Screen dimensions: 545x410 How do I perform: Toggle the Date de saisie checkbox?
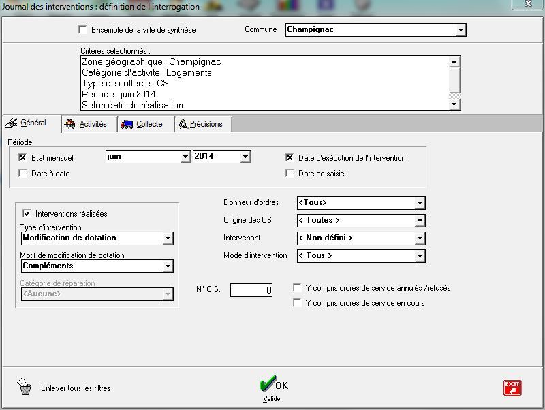point(290,174)
